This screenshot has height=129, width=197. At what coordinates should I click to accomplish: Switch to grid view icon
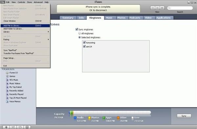157,8
